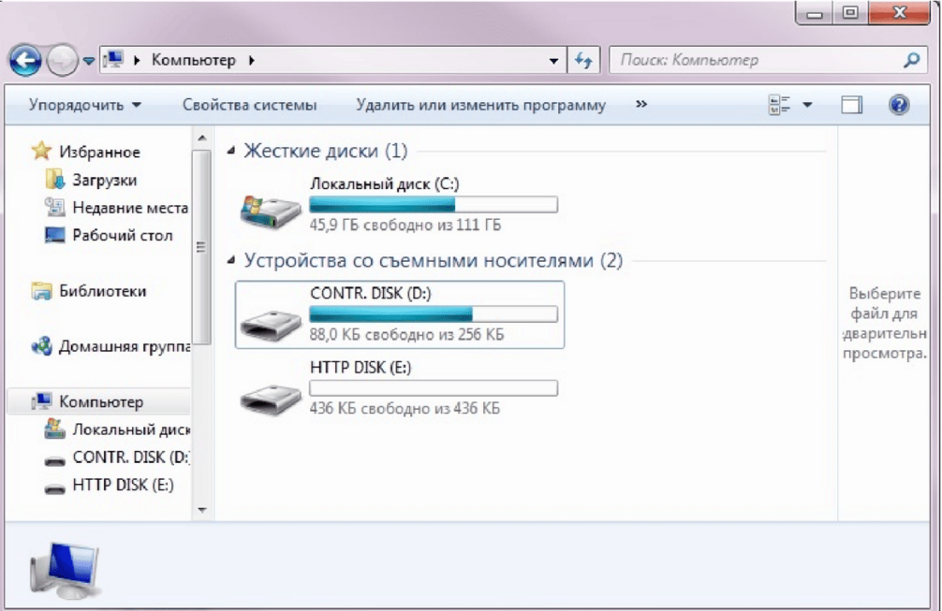Image resolution: width=942 pixels, height=611 pixels.
Task: Click Удалить или изменить программу
Action: [480, 105]
